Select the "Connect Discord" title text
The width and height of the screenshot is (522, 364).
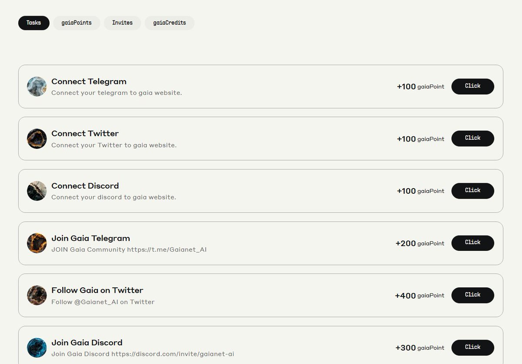[85, 186]
